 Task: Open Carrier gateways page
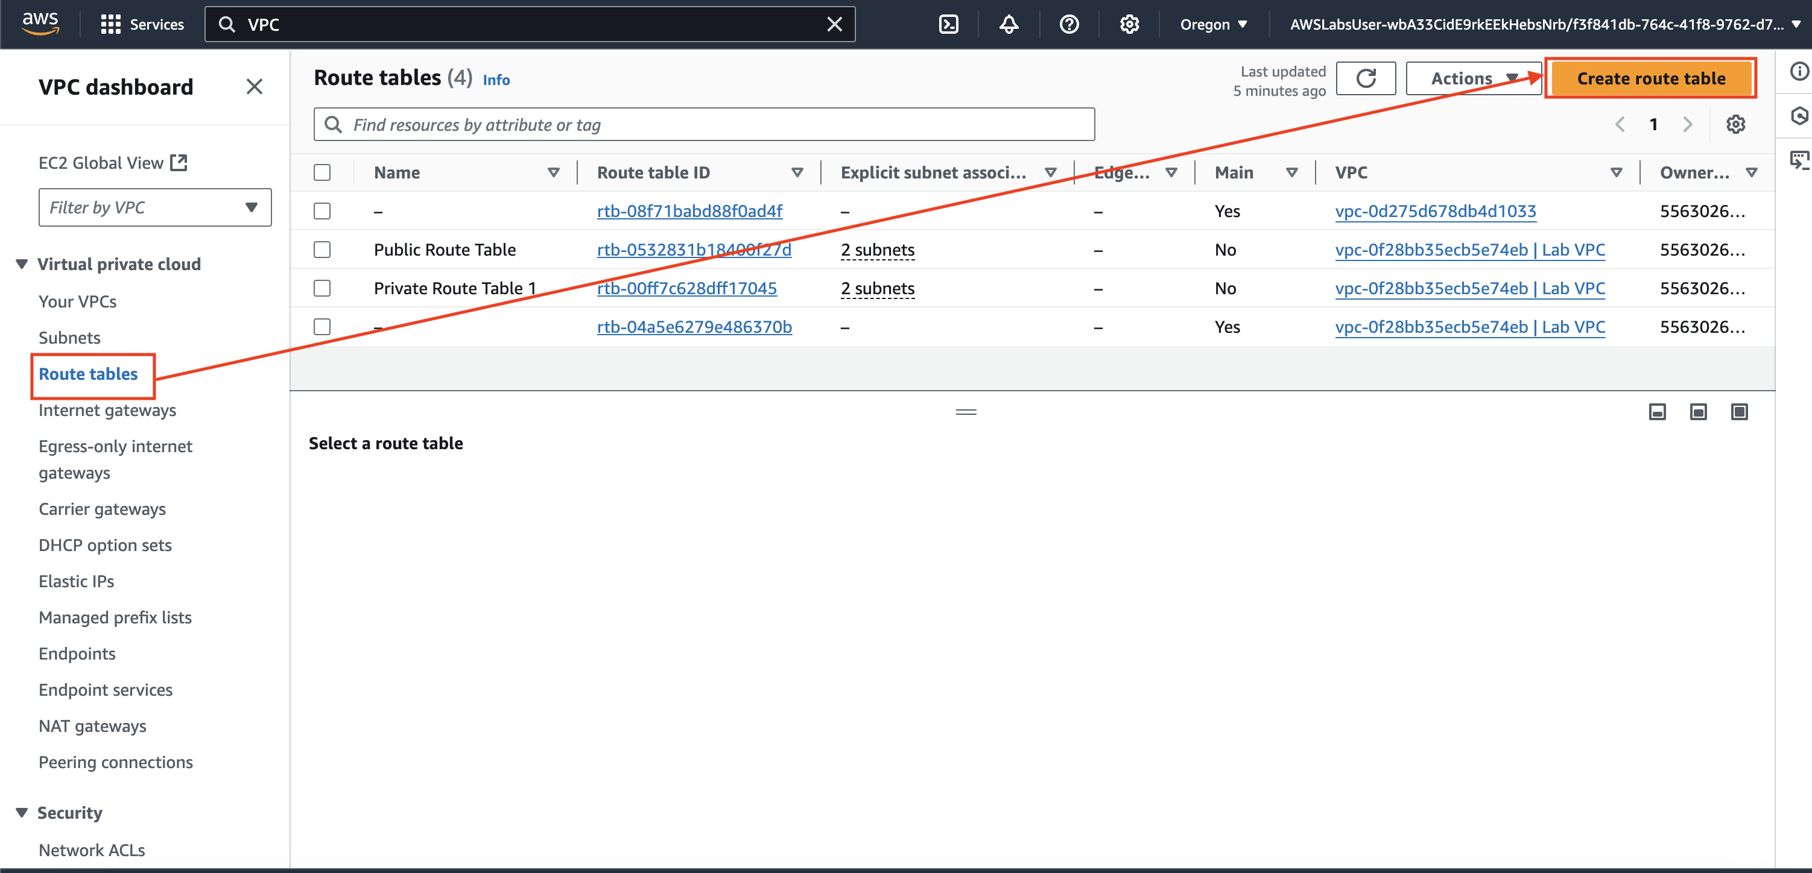pos(102,509)
